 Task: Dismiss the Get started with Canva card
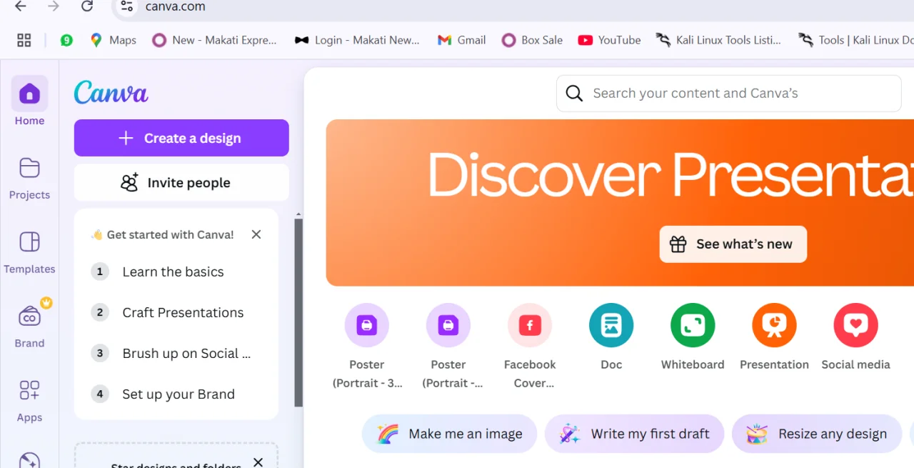256,234
